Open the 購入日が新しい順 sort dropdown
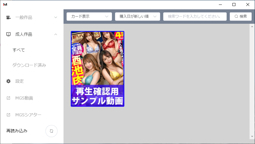255x144 pixels. click(138, 17)
